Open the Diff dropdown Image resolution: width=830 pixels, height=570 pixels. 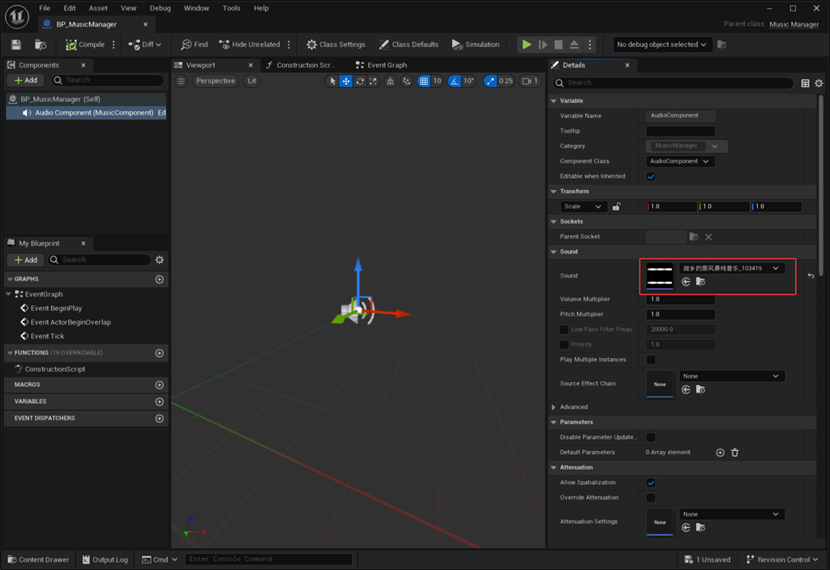pyautogui.click(x=144, y=45)
